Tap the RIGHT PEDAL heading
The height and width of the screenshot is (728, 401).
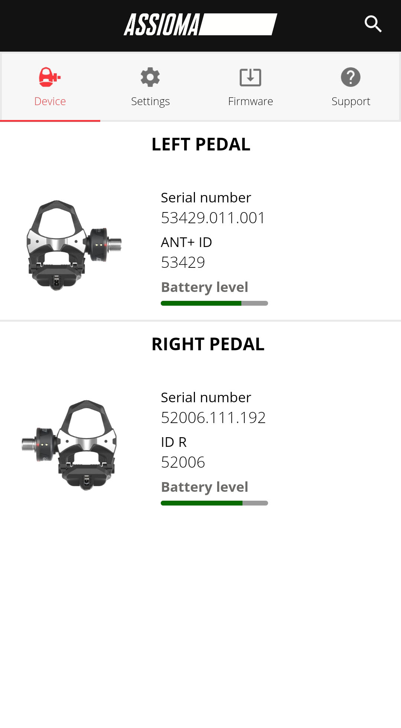pos(208,344)
